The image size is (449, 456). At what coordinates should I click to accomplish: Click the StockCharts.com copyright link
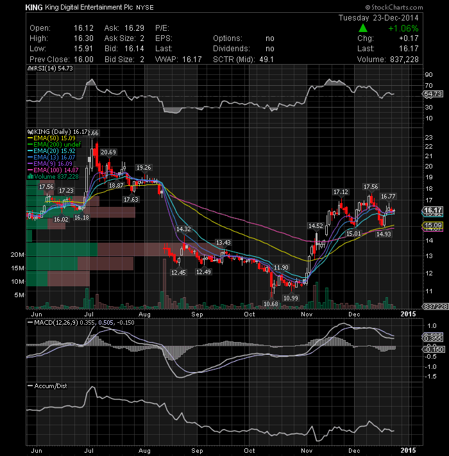(x=394, y=7)
